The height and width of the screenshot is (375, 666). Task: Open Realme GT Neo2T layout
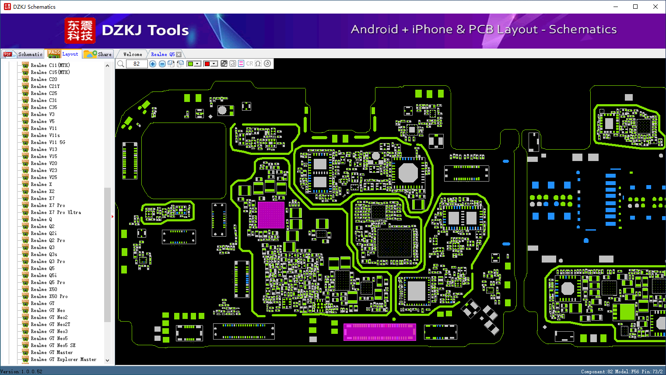[50, 324]
